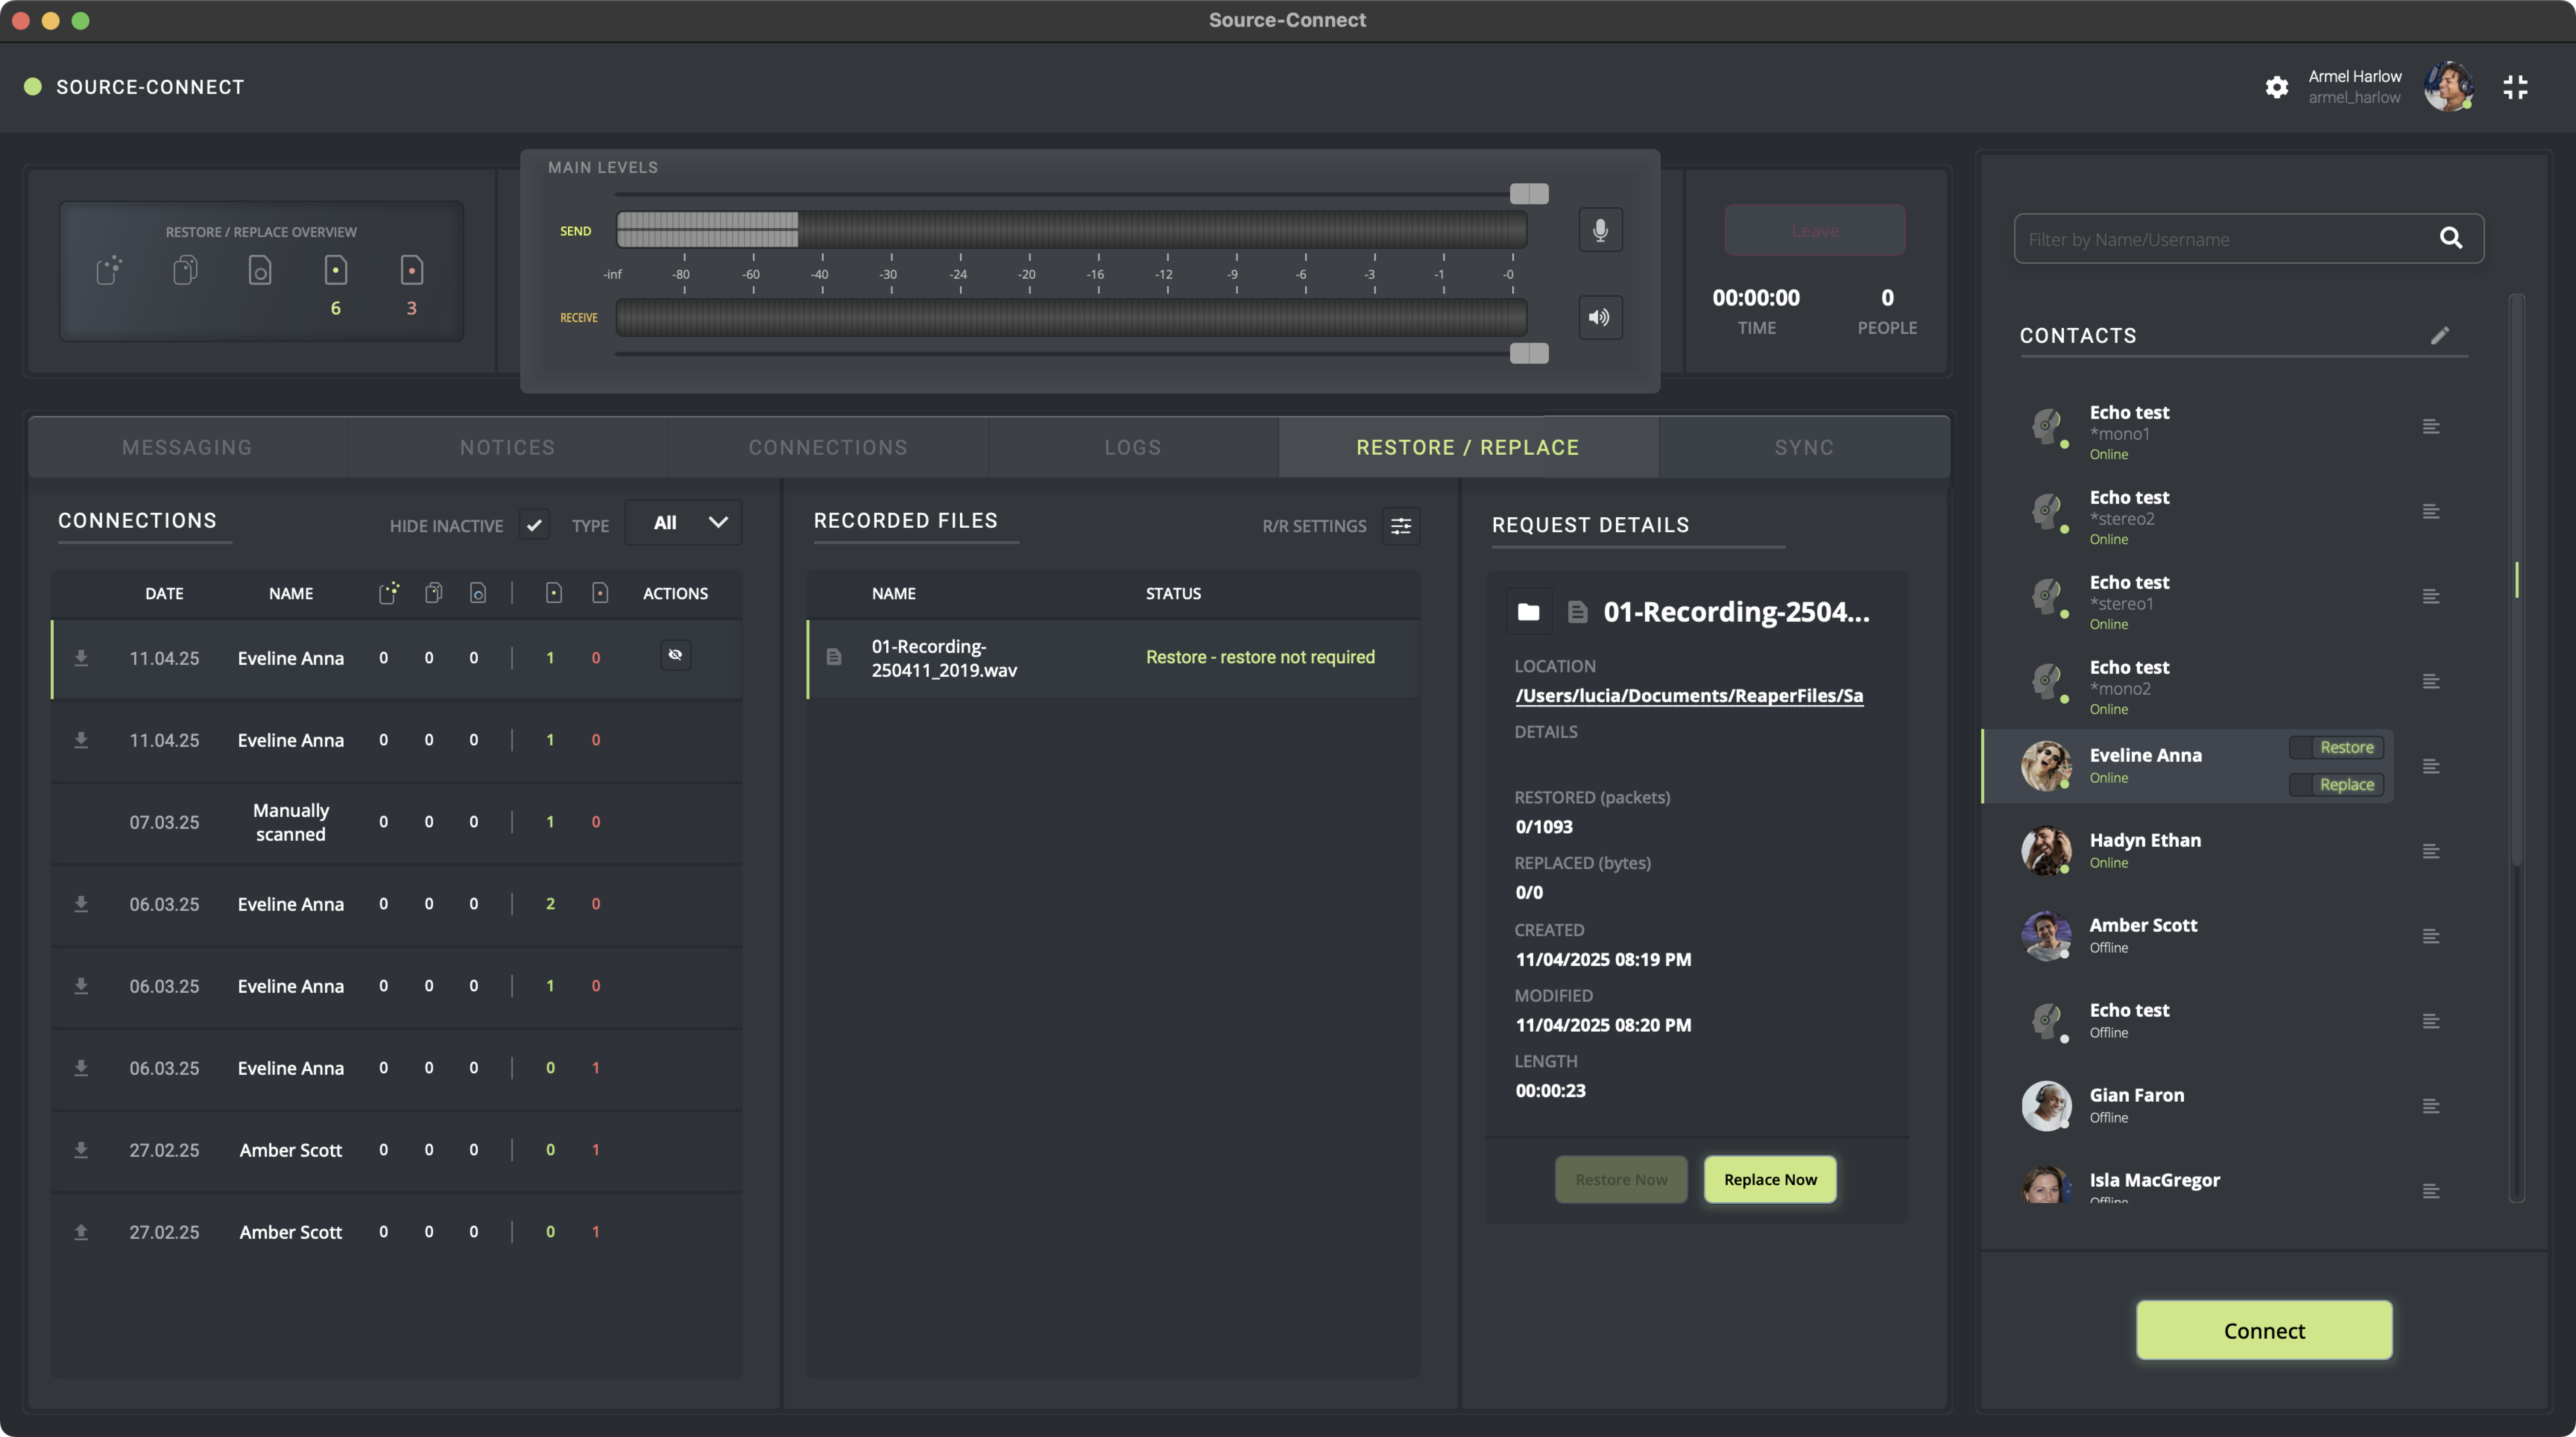This screenshot has height=1437, width=2576.
Task: Toggle hide eye icon for first connection
Action: click(675, 655)
